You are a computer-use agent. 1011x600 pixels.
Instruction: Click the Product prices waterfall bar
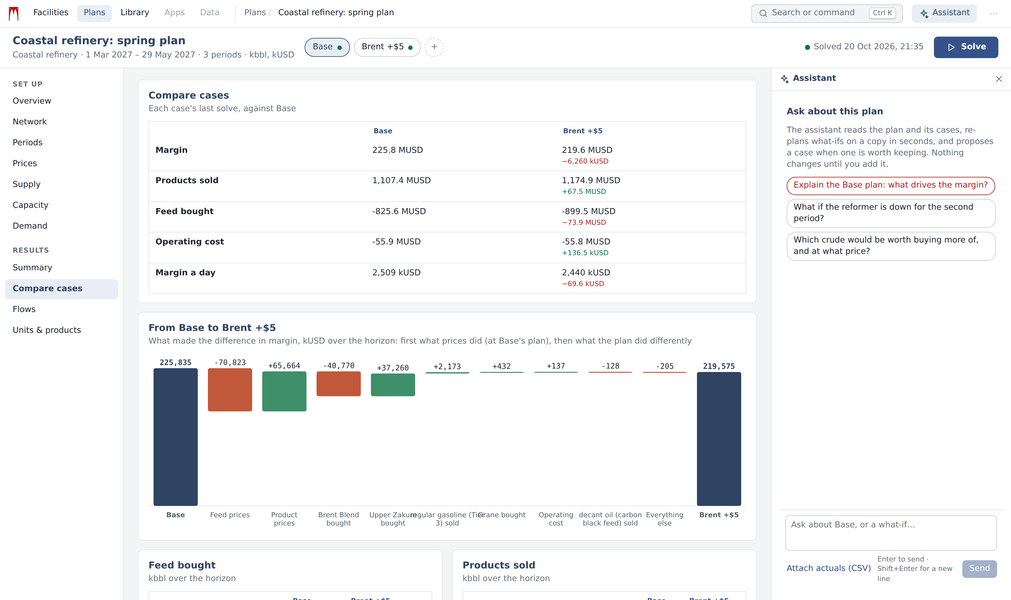pos(284,391)
